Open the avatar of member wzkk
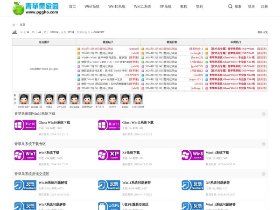 [49, 99]
